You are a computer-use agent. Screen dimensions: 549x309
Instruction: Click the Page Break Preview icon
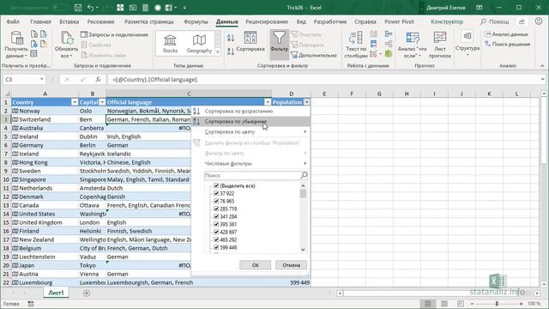point(460,304)
